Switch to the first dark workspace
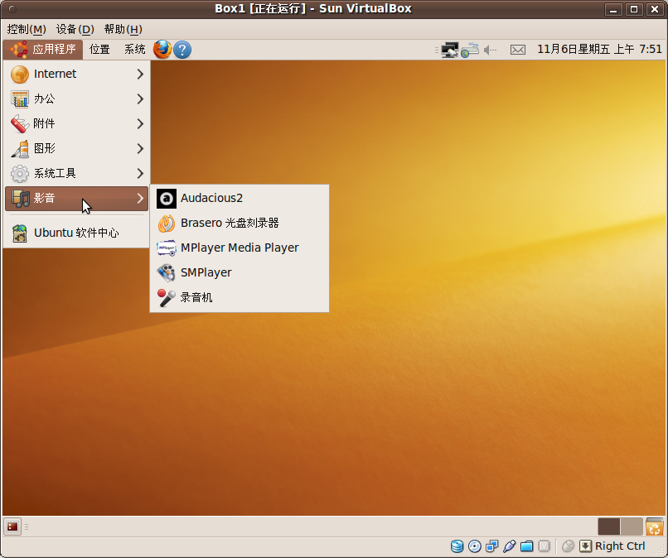 609,527
